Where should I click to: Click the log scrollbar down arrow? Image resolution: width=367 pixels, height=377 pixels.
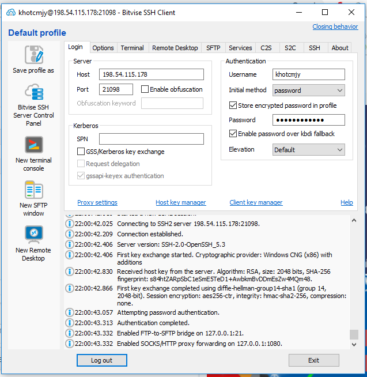(x=354, y=345)
